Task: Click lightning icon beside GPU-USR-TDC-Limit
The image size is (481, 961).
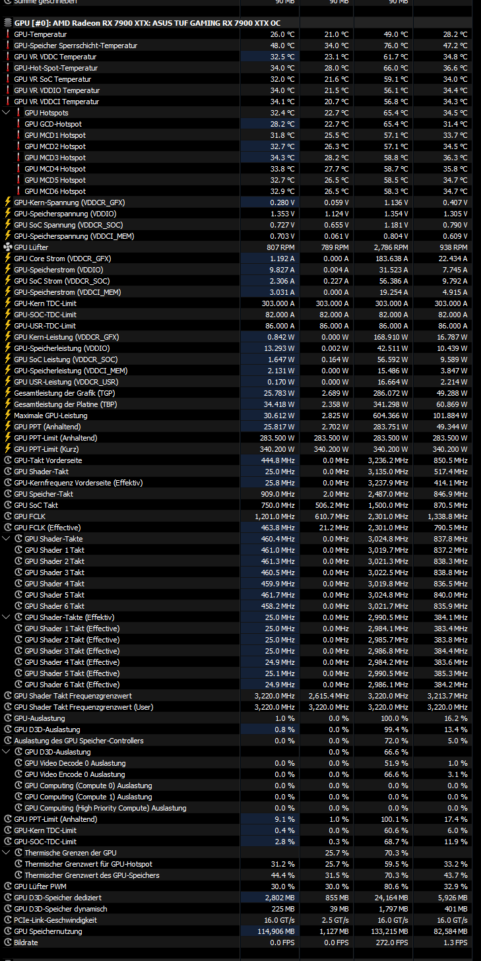Action: point(7,325)
